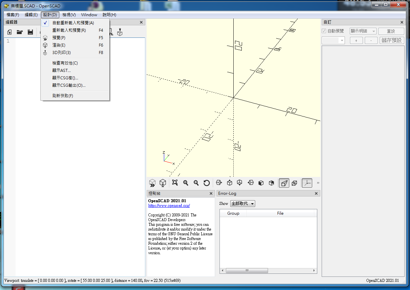The height and width of the screenshot is (290, 410).
Task: Click the 重設 button
Action: pyautogui.click(x=391, y=31)
